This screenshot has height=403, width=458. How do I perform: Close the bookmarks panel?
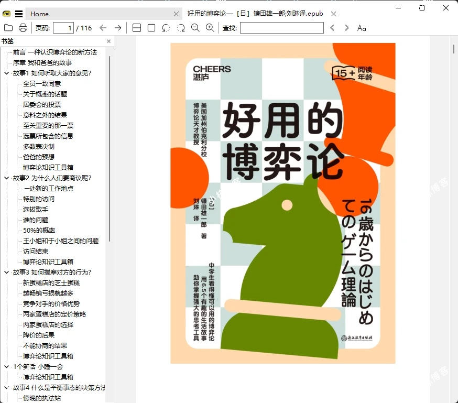(x=108, y=41)
